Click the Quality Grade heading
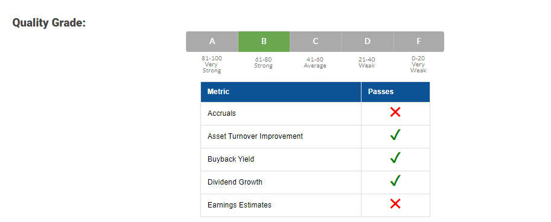 pyautogui.click(x=49, y=23)
